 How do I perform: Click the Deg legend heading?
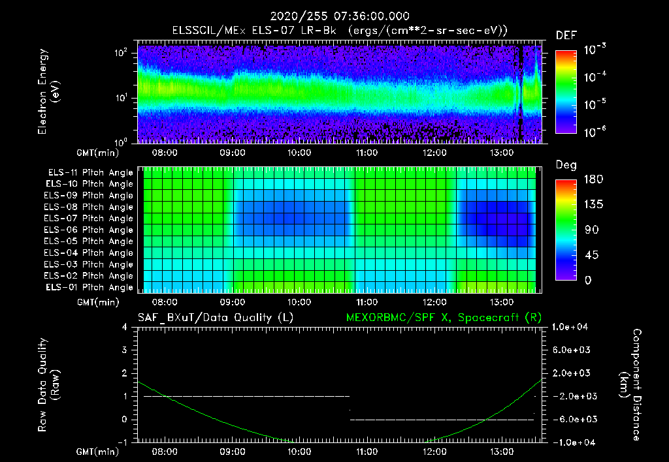pyautogui.click(x=566, y=165)
